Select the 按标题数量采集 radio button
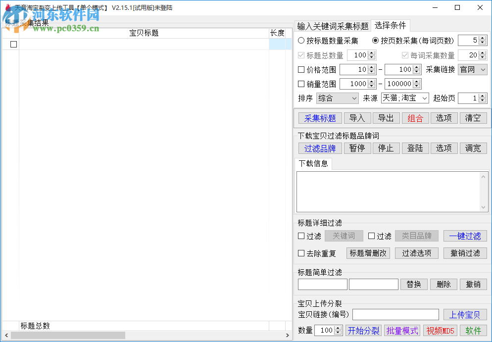The height and width of the screenshot is (342, 492). pos(301,40)
